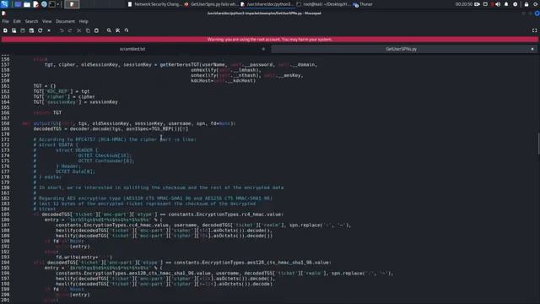Click the logout power icon in the panel
This screenshot has width=540, height=304.
536,4
